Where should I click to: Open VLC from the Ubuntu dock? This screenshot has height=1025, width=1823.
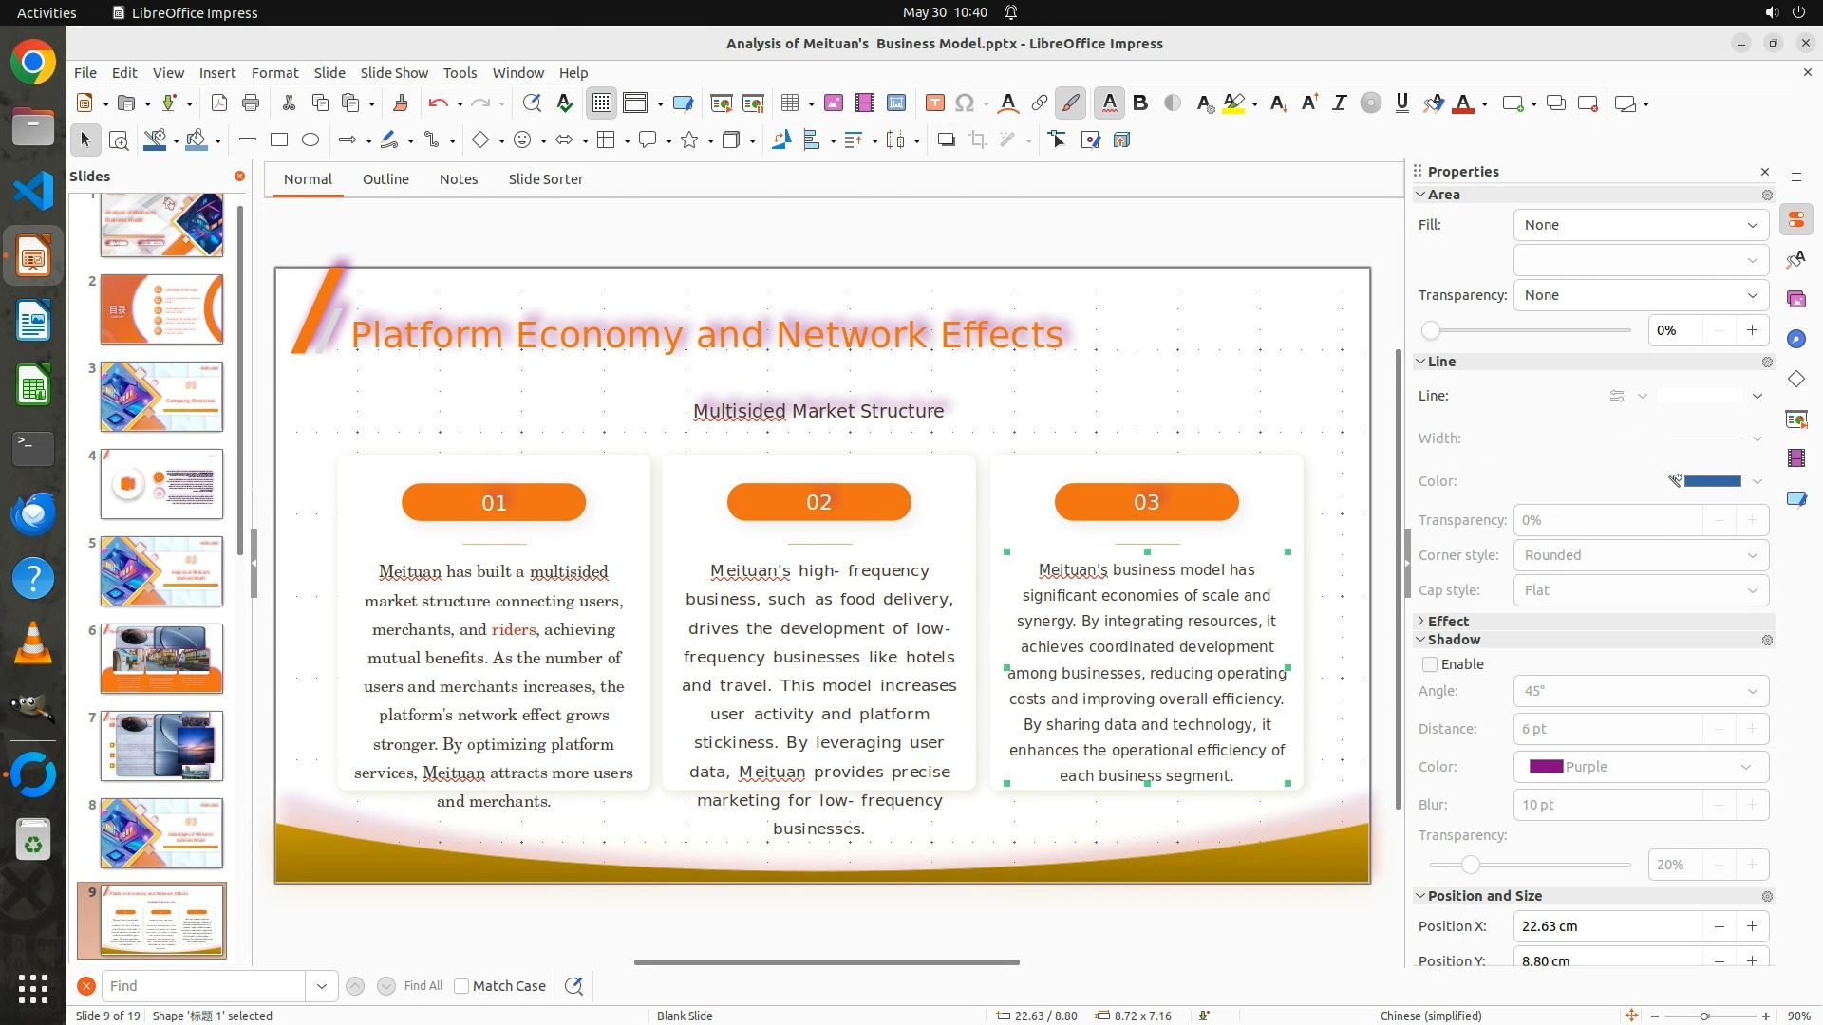[x=33, y=643]
